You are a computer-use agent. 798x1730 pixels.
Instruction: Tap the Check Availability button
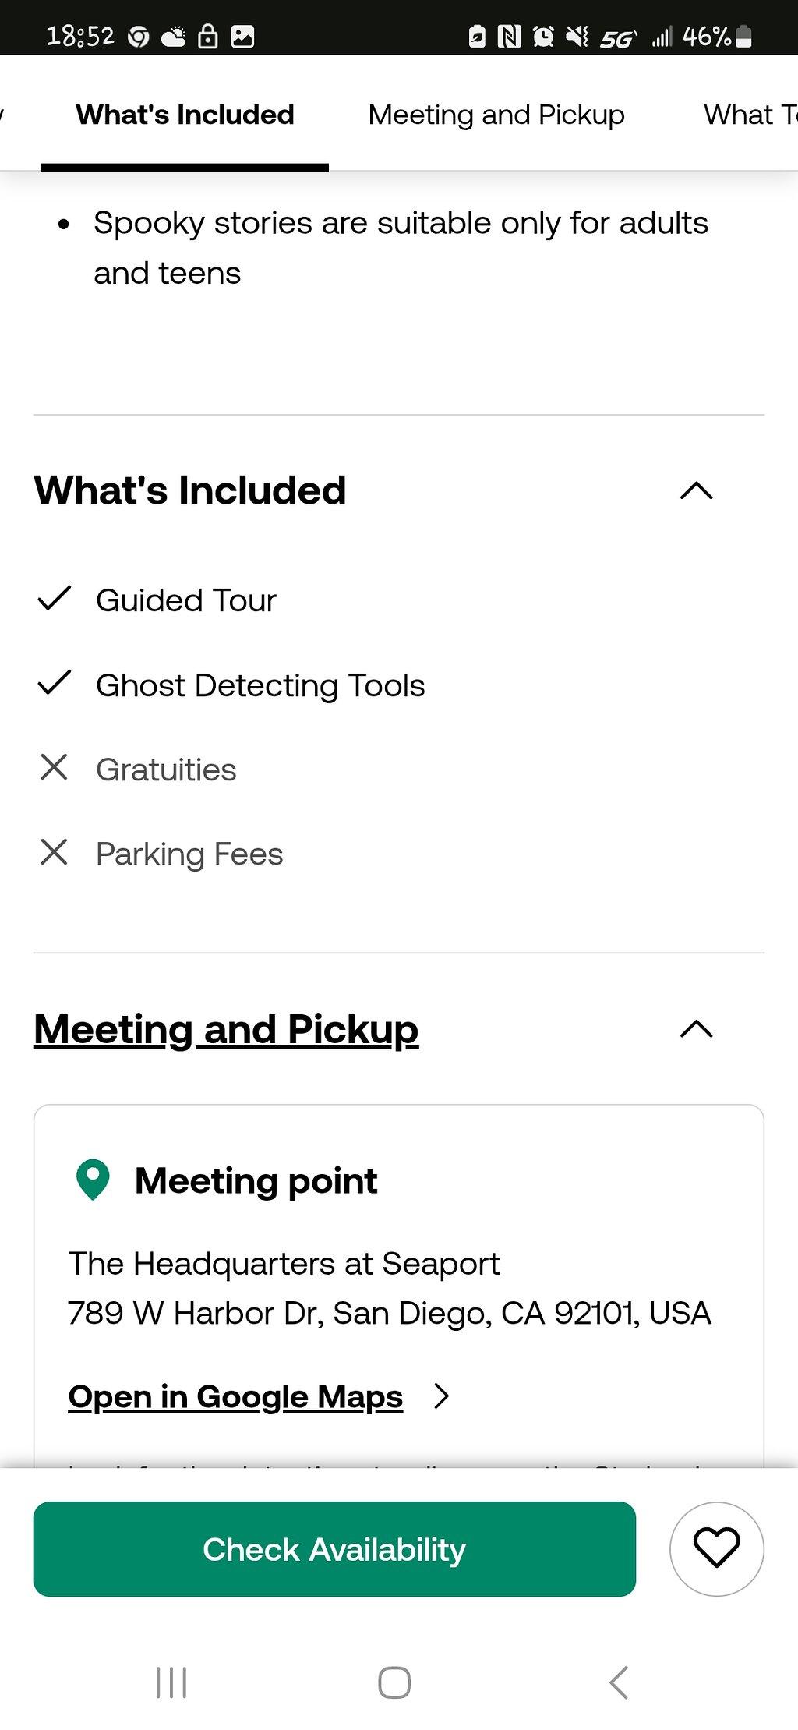tap(334, 1549)
